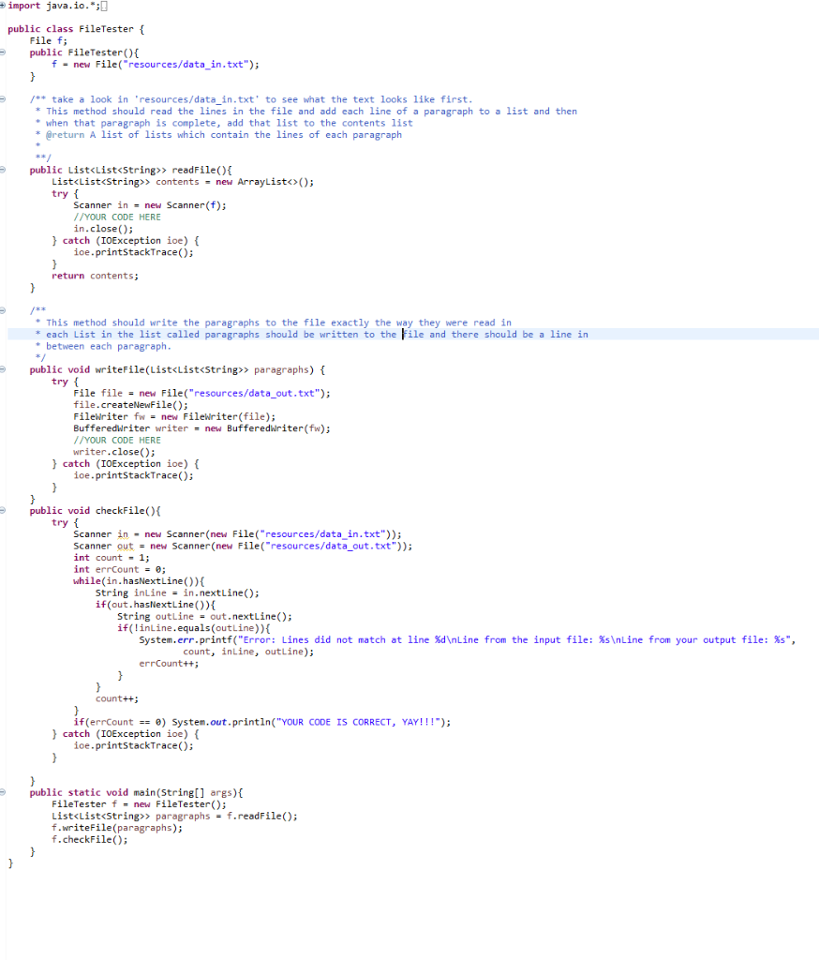Collapse the checkFile method fold marker
The height and width of the screenshot is (960, 819).
coord(5,510)
